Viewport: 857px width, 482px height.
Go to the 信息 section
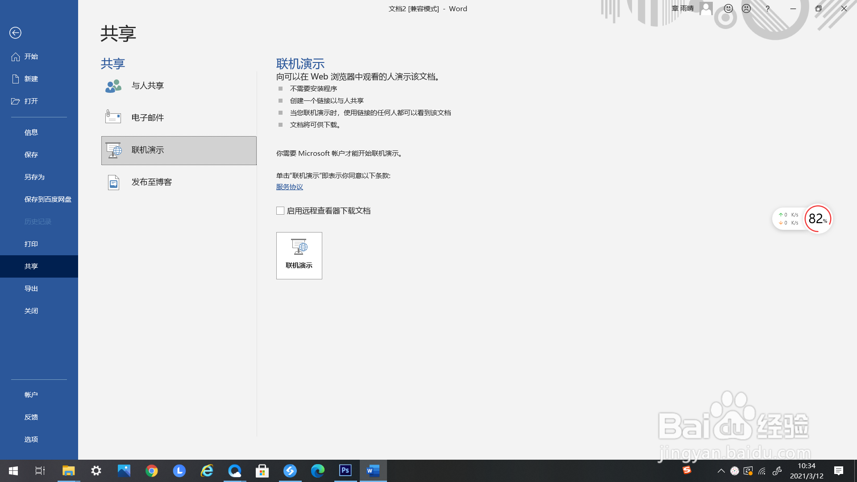coord(39,133)
